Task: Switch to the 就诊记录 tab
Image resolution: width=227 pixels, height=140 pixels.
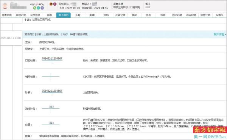Action: [21, 15]
